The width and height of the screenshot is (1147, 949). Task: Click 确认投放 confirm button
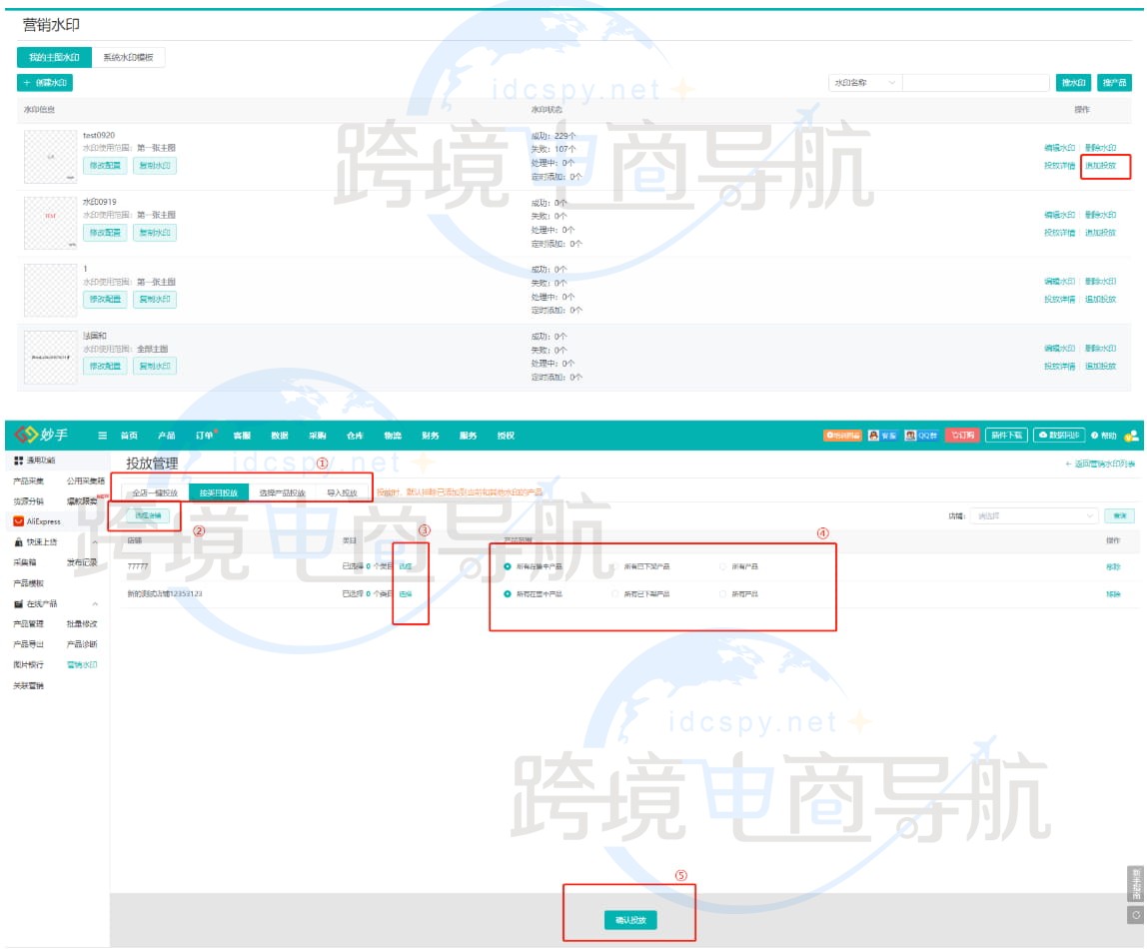point(629,920)
